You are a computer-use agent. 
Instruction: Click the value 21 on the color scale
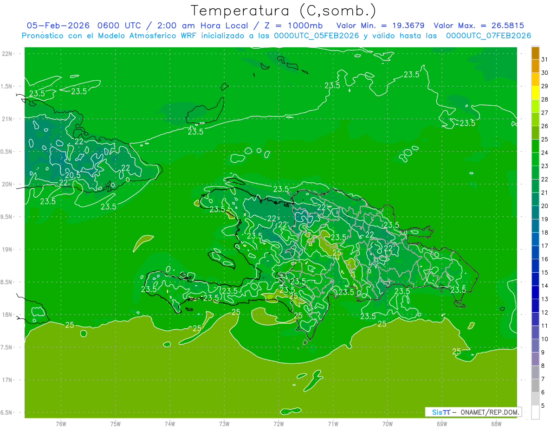click(544, 193)
